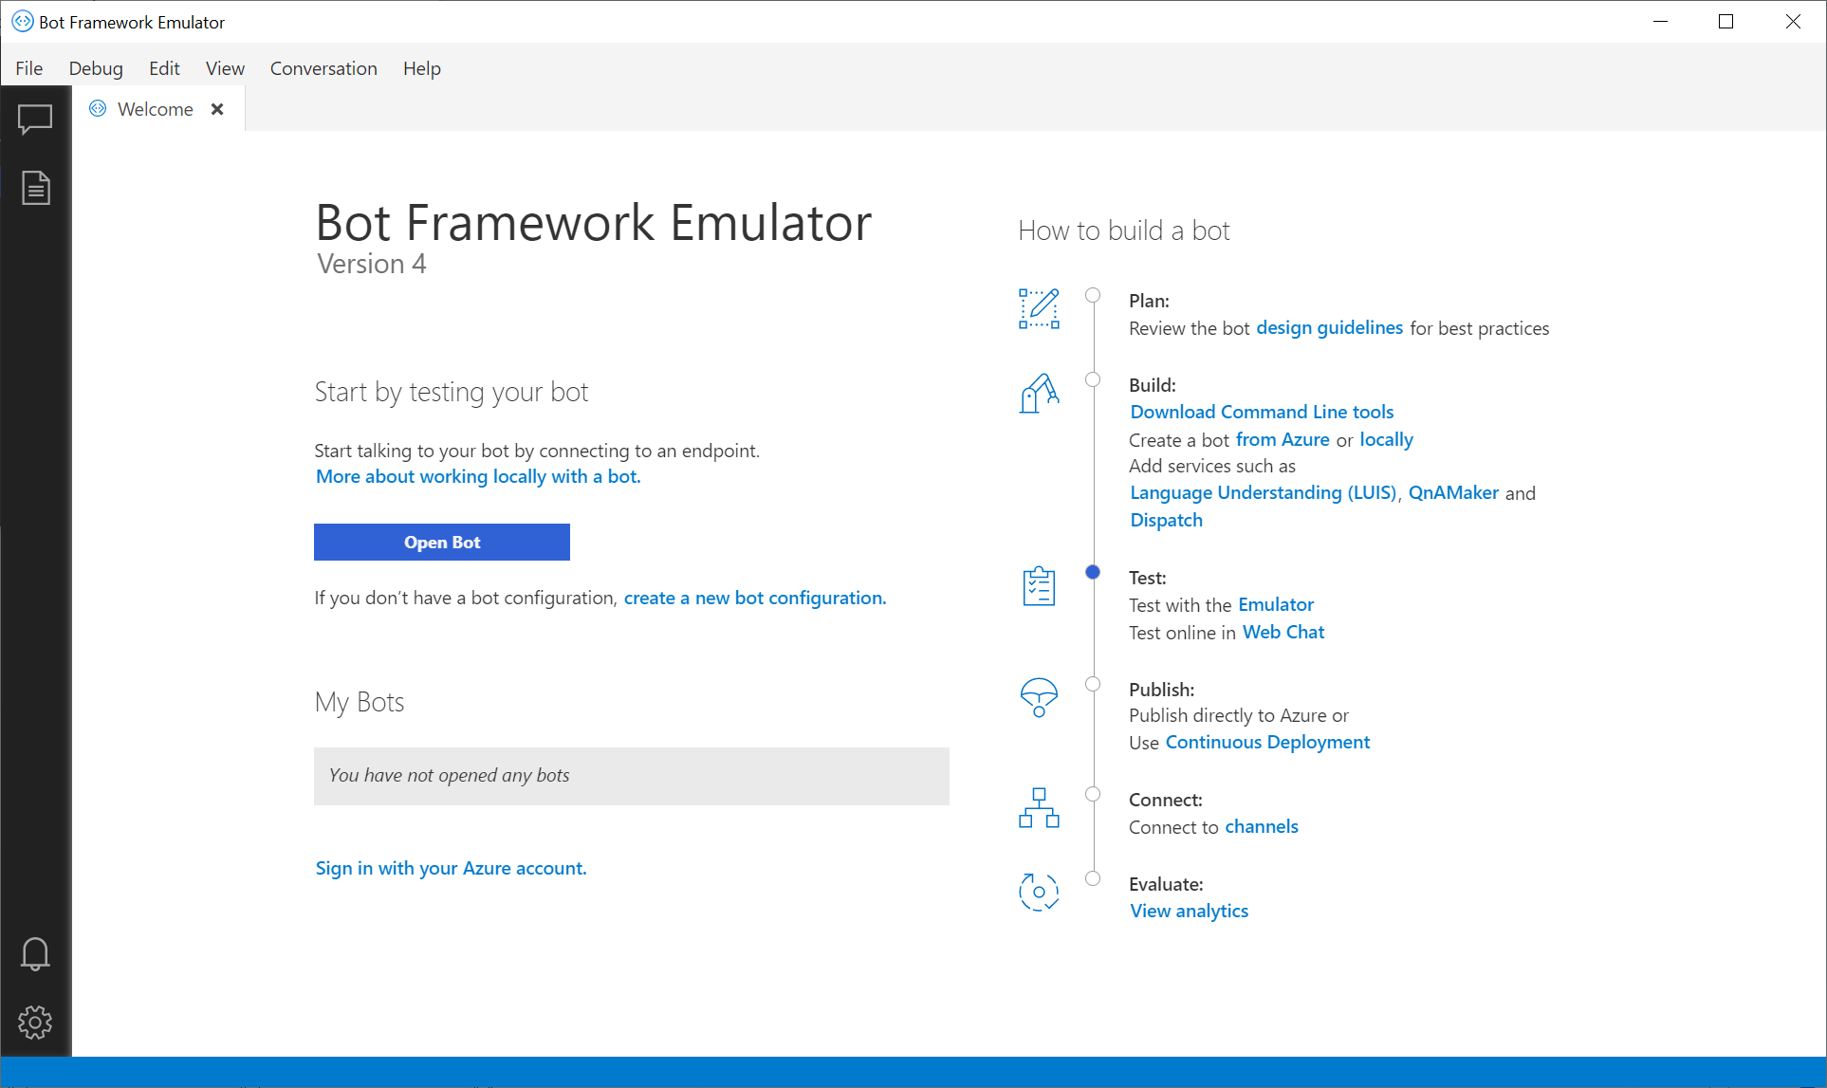1827x1088 pixels.
Task: Close the Welcome tab
Action: click(x=215, y=109)
